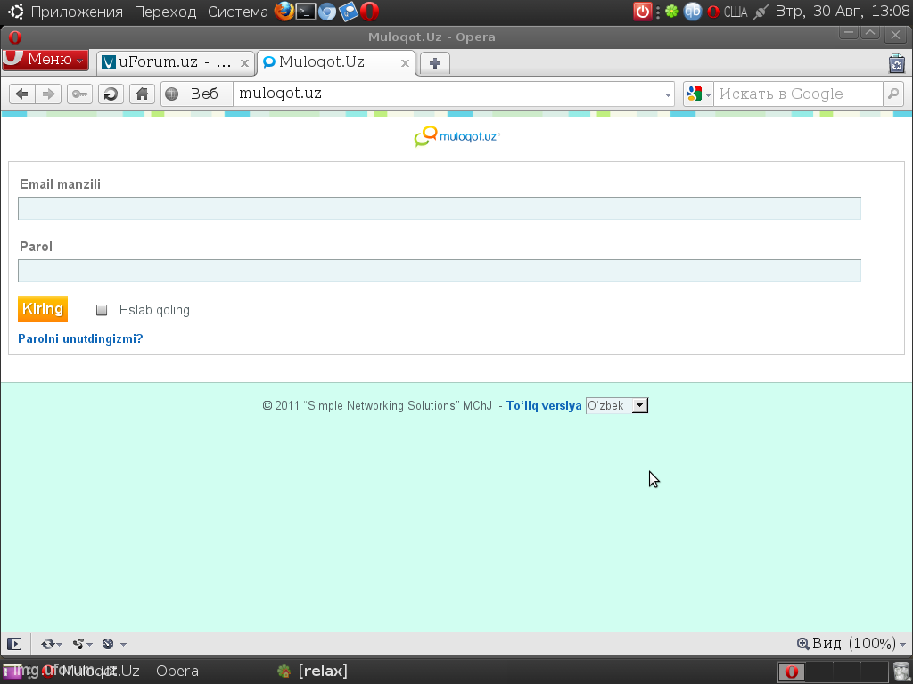Reload the page
This screenshot has height=684, width=913.
point(111,94)
